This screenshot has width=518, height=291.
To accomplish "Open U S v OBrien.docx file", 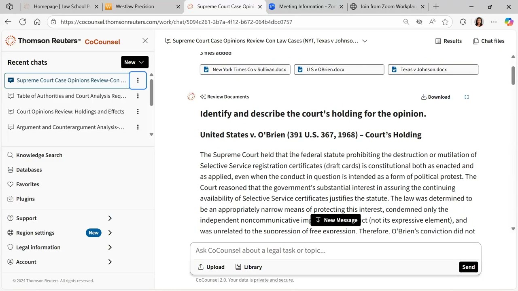I will click(339, 70).
